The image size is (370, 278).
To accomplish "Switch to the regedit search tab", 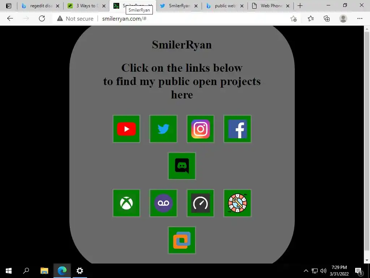I will coord(40,6).
